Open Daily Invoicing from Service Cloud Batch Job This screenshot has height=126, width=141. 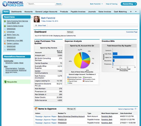[x=17, y=22]
